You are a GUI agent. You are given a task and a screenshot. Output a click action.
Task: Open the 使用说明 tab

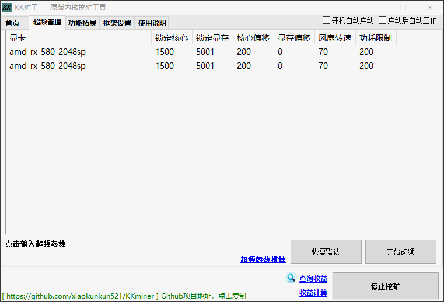coord(152,23)
